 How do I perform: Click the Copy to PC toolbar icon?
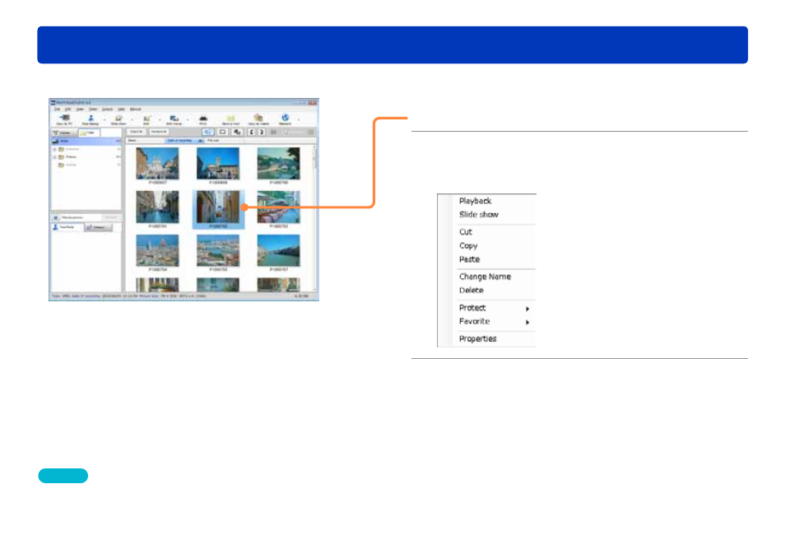64,119
